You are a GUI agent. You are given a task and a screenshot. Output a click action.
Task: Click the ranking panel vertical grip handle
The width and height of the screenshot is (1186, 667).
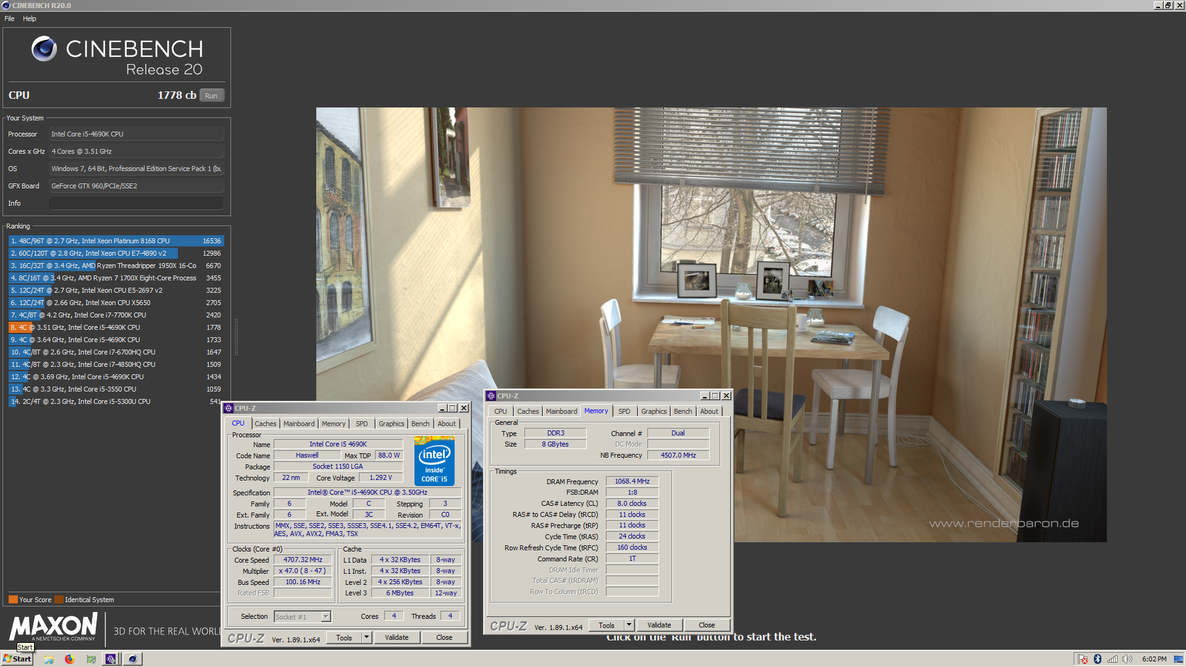pyautogui.click(x=236, y=337)
